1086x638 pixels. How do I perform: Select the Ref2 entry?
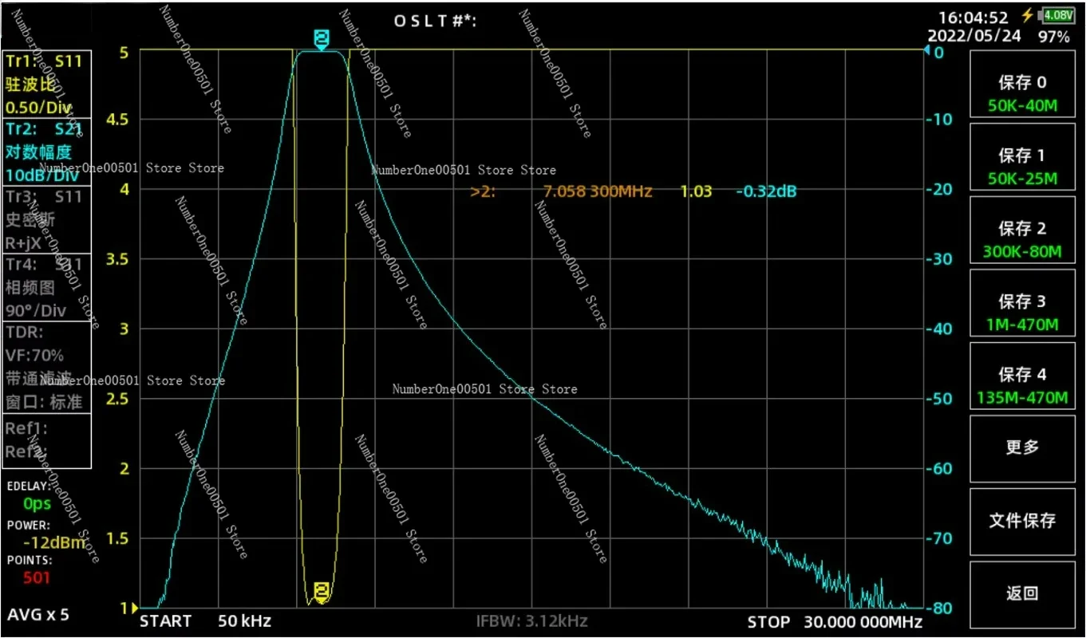26,452
